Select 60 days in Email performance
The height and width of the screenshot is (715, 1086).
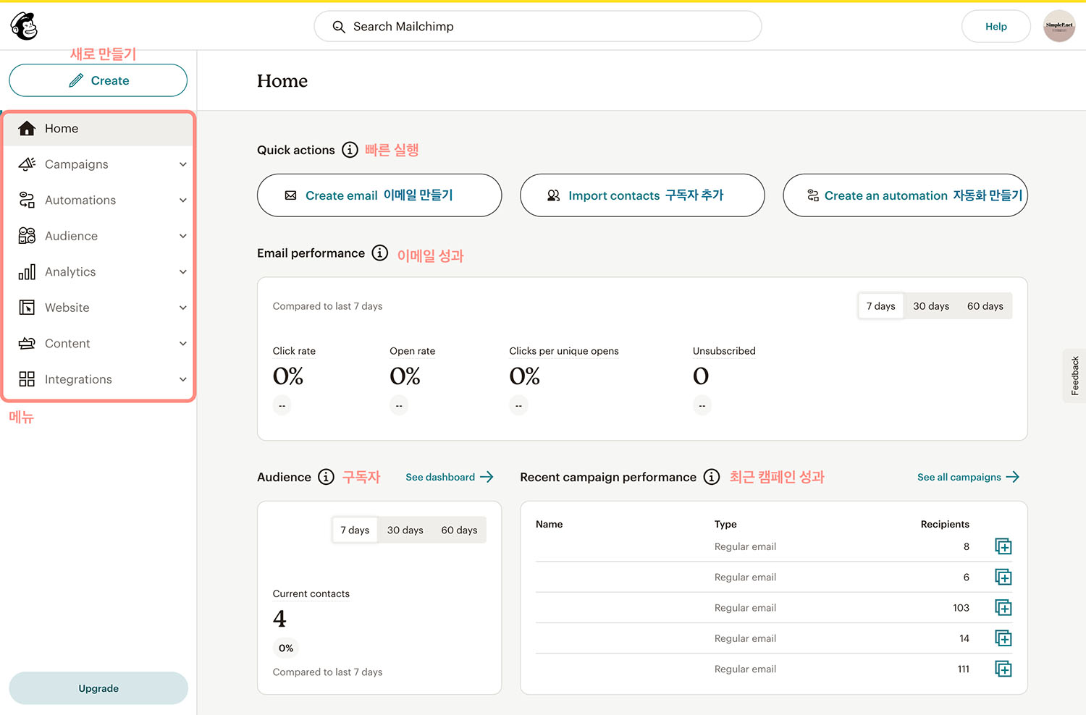[985, 306]
